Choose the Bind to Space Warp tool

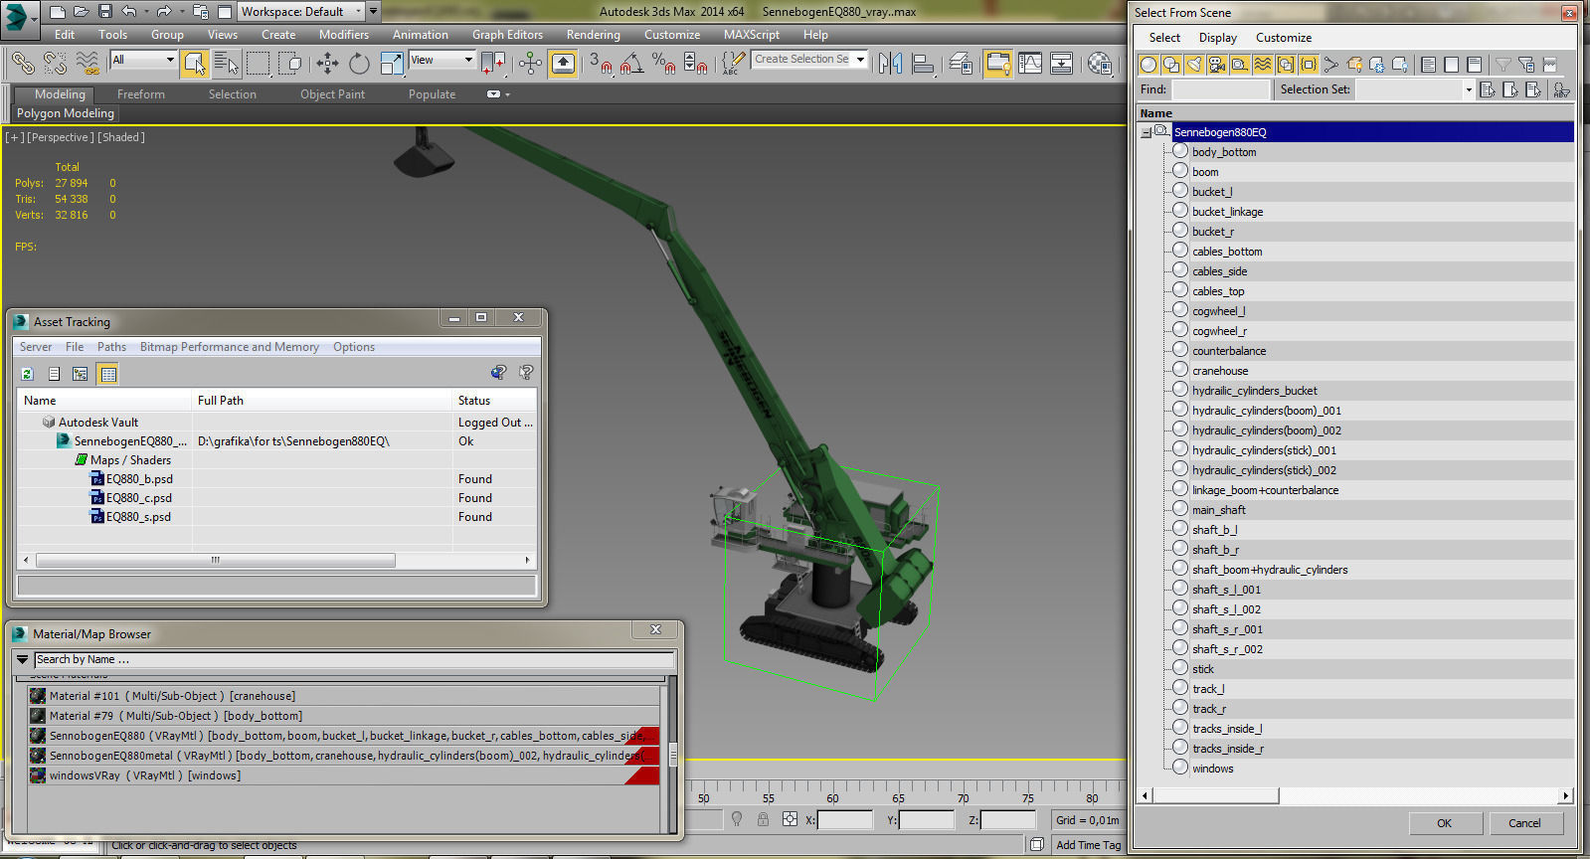pyautogui.click(x=88, y=64)
